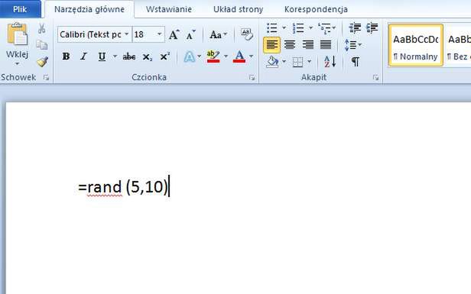Viewport: 471px width, 294px height.
Task: Align text to the right
Action: pyautogui.click(x=308, y=45)
